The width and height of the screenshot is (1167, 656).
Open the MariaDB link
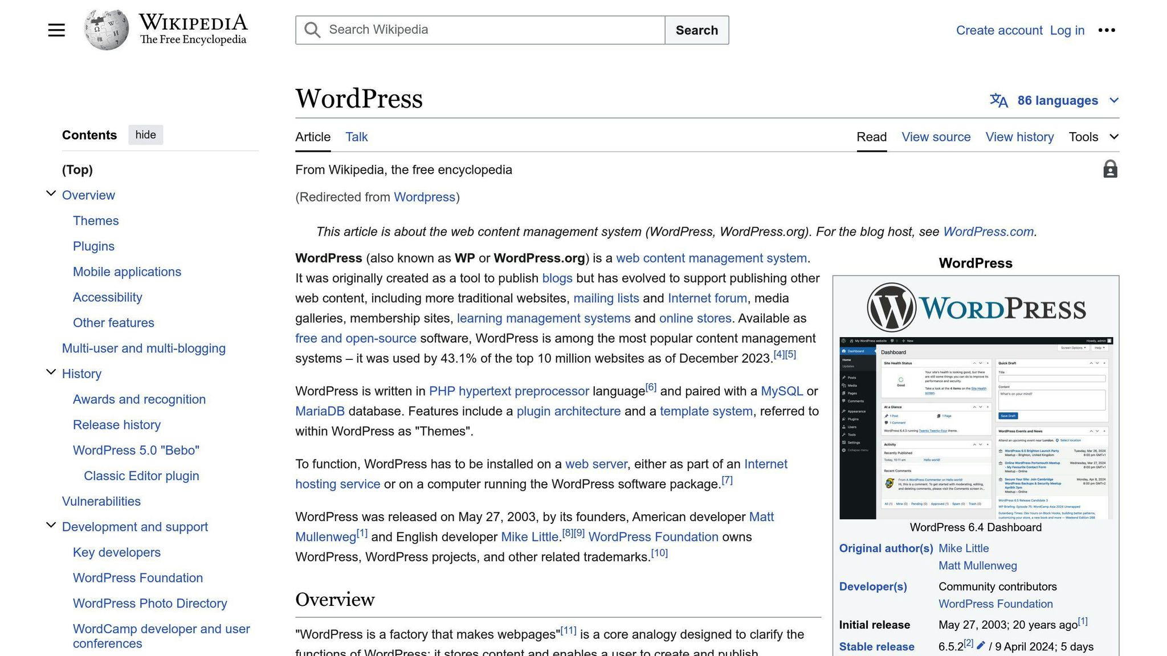click(x=320, y=411)
